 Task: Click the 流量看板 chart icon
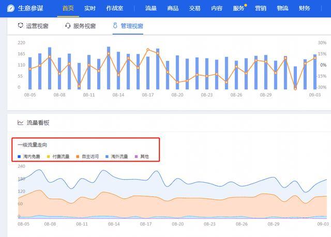pos(20,122)
